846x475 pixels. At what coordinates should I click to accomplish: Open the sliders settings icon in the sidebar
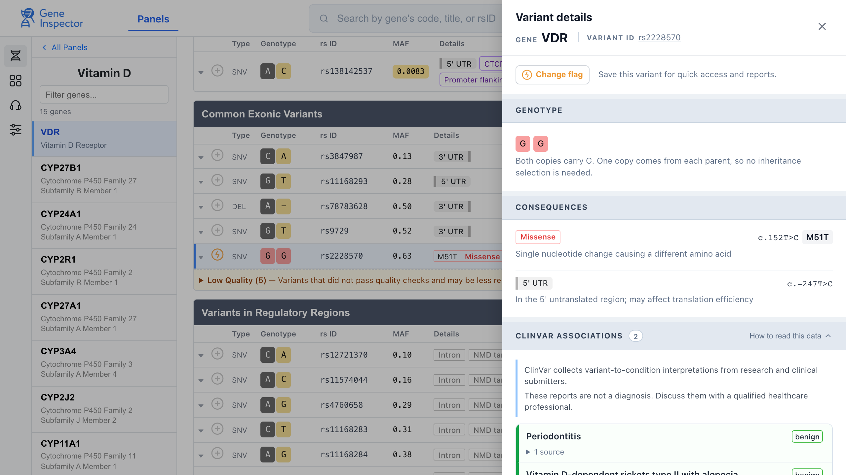(x=16, y=130)
